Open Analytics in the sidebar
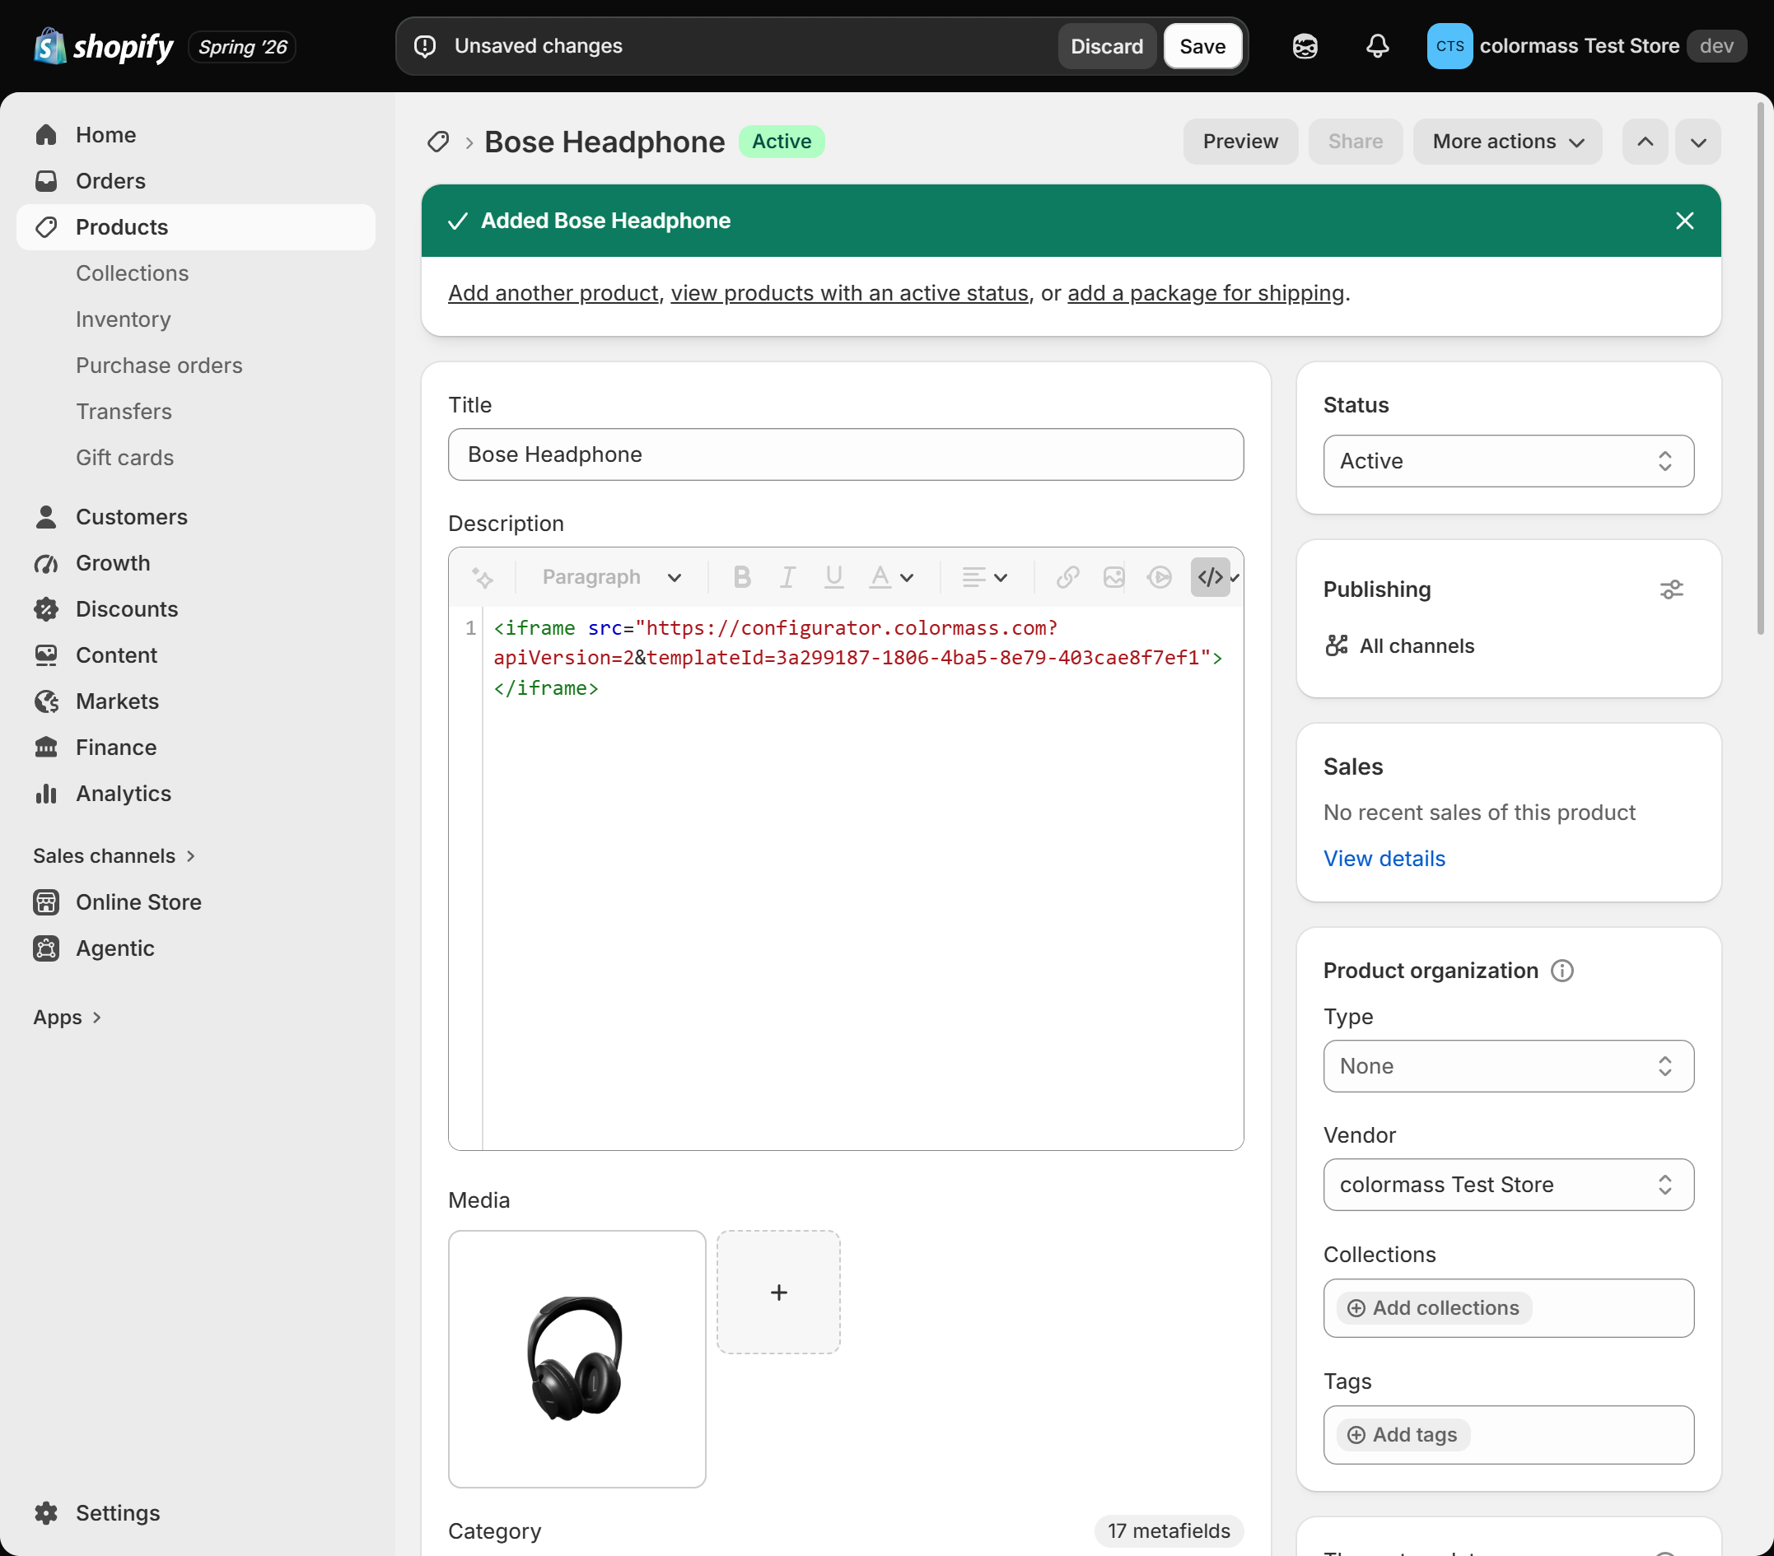Viewport: 1774px width, 1556px height. click(x=196, y=793)
